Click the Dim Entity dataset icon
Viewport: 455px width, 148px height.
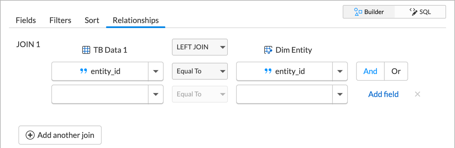268,50
